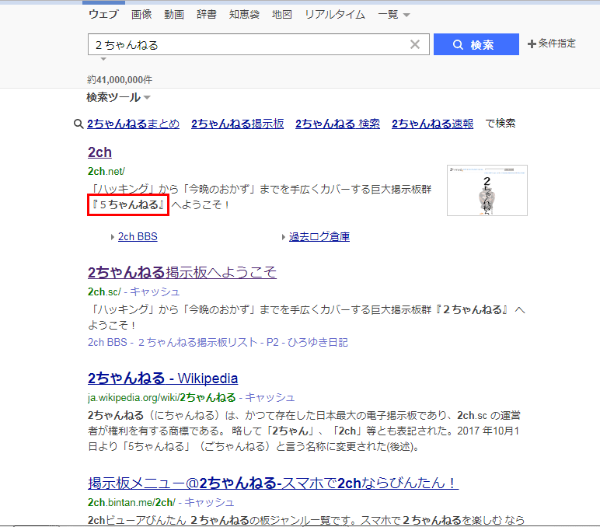
Task: Open the 過去ログ倉庫 sublink
Action: click(x=319, y=236)
